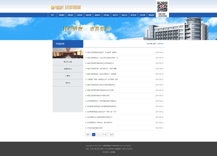Open the tenth article, starting 经济管理学院举办
The width and height of the screenshot is (217, 156).
pos(102,101)
